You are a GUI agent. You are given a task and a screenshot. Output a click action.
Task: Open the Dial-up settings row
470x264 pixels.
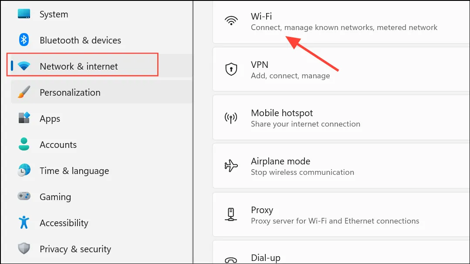(x=341, y=252)
